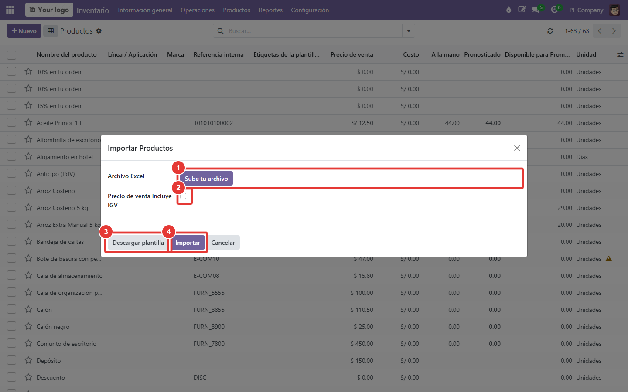The width and height of the screenshot is (628, 392).
Task: Star the Bandeja de cartas product
Action: click(28, 241)
